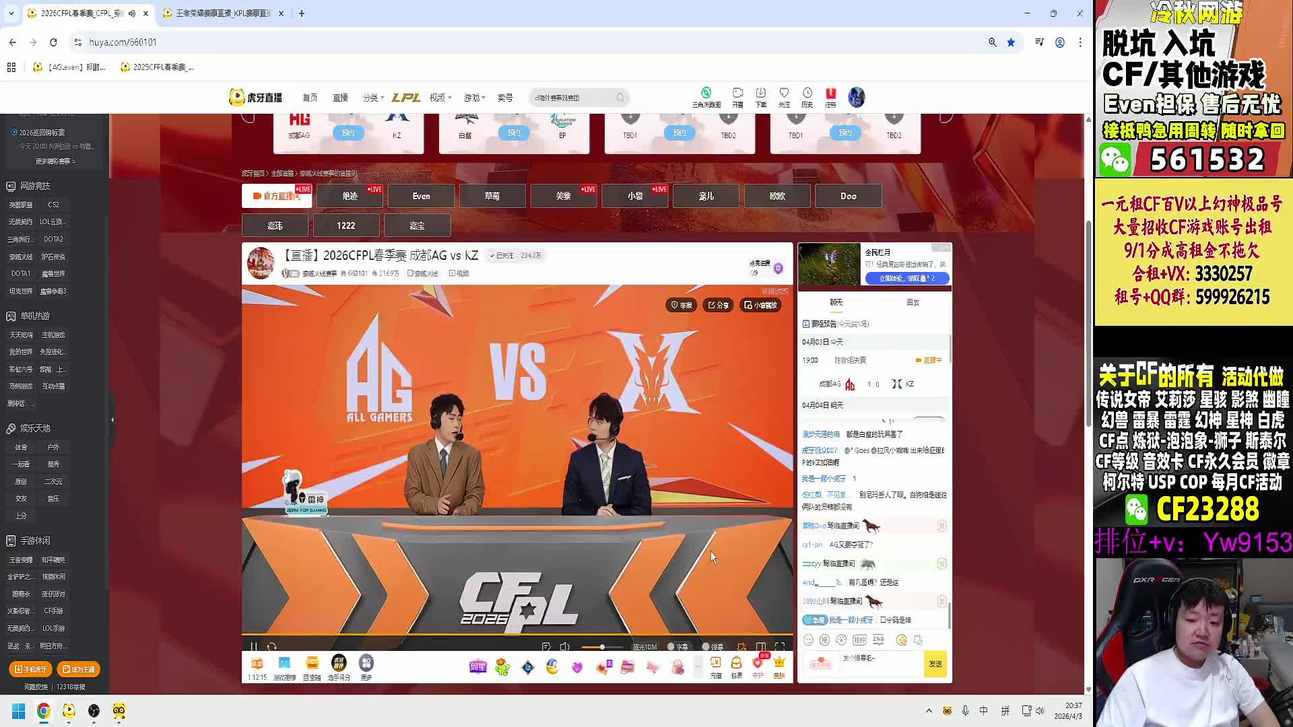Toggle the 字幕 subtitle switch

[677, 647]
